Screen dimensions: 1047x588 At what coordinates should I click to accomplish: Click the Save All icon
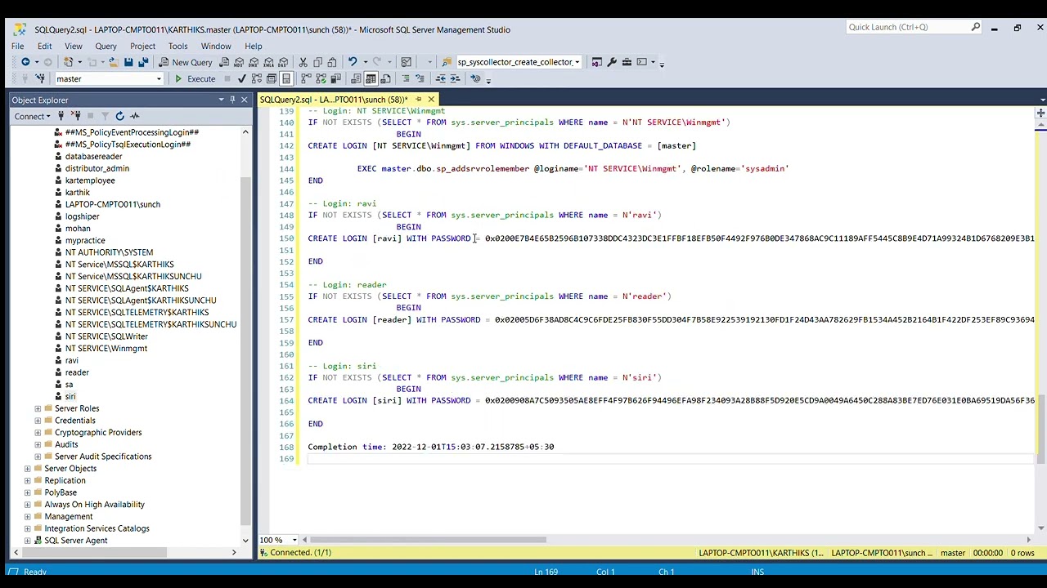(143, 62)
